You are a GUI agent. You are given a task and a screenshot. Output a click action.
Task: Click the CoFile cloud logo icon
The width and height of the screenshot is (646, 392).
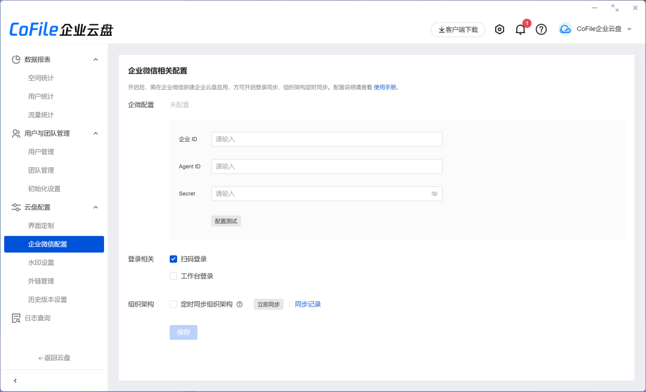click(564, 28)
